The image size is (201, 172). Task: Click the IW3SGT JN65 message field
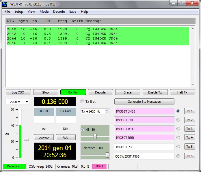[x=144, y=111]
